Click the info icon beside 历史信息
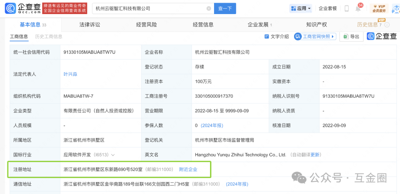400x194 pixels. 387,25
